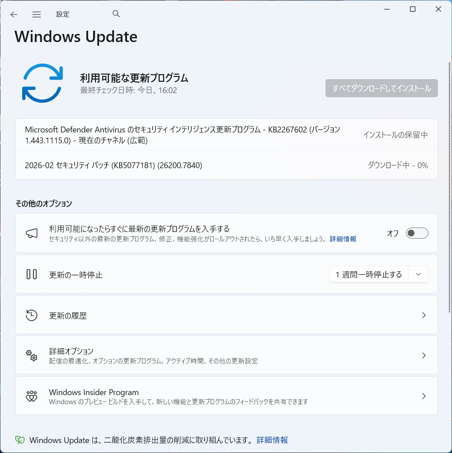
Task: Click the back arrow icon
Action: [14, 14]
